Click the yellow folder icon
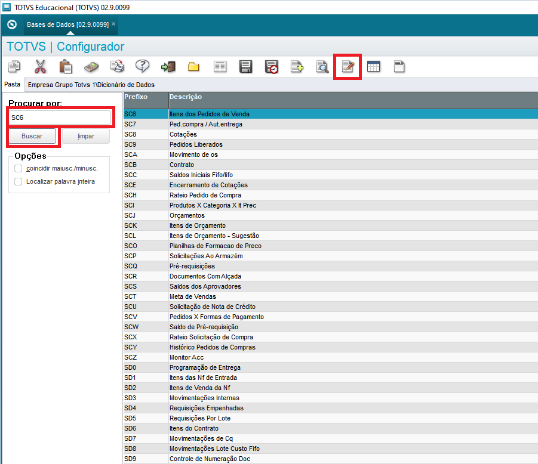This screenshot has width=538, height=464. [193, 67]
